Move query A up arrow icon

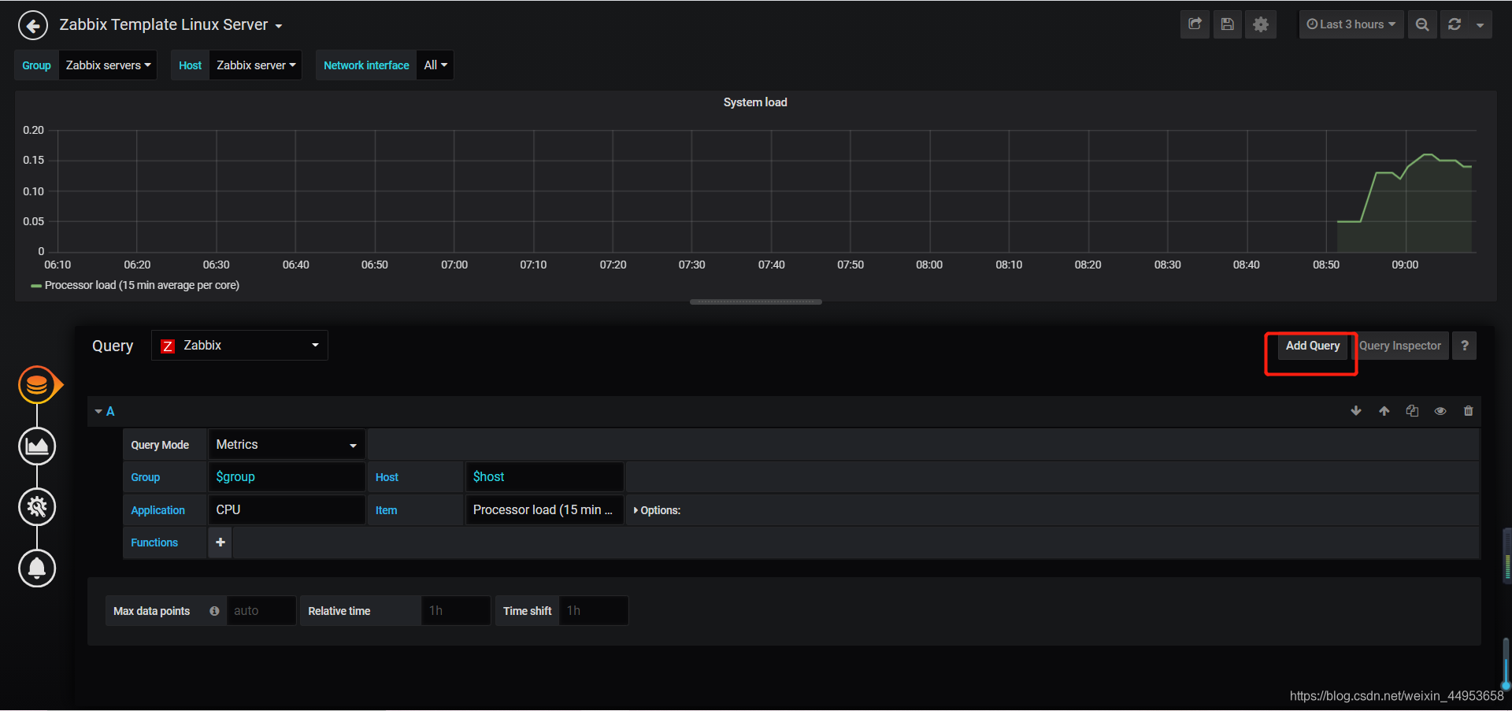point(1384,411)
